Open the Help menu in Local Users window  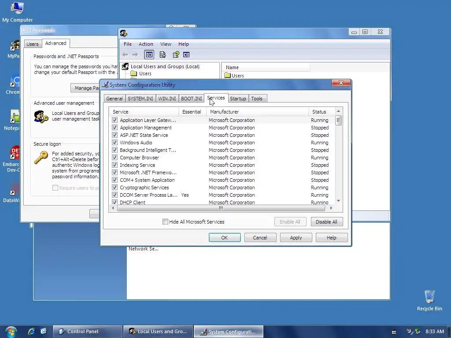pyautogui.click(x=184, y=44)
